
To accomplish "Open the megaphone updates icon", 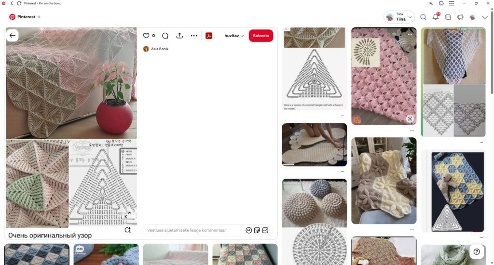I will pos(460,17).
